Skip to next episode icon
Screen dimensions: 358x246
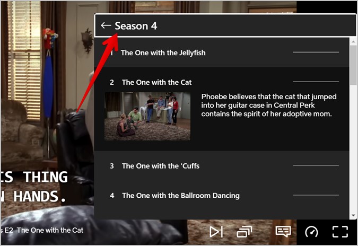pos(216,232)
